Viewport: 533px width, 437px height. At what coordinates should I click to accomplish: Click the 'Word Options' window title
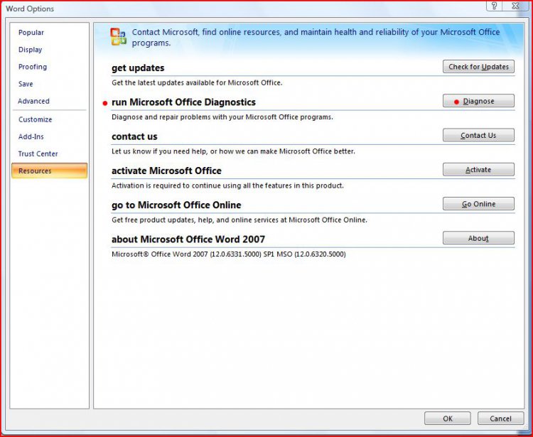point(30,9)
